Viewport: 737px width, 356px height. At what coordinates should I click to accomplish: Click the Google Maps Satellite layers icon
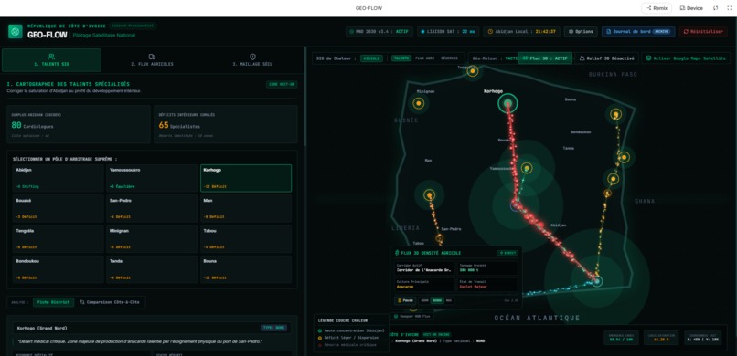tap(648, 58)
